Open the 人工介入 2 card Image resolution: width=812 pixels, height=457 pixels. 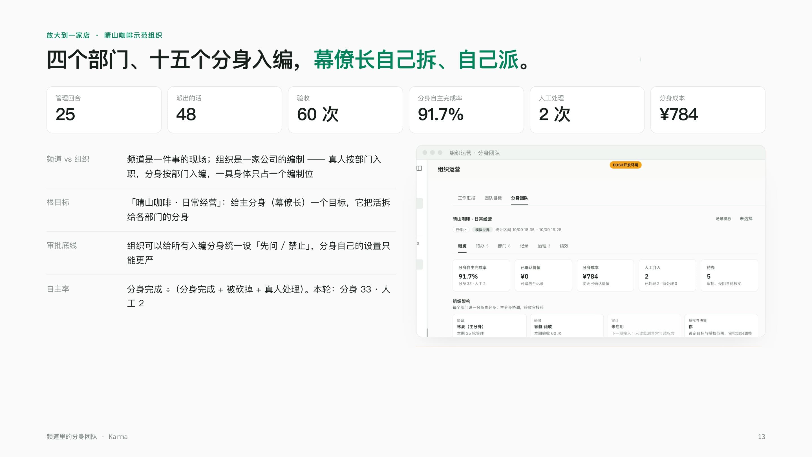667,275
